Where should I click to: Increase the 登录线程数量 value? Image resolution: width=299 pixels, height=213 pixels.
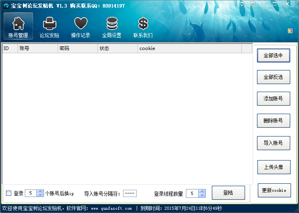coord(202,191)
